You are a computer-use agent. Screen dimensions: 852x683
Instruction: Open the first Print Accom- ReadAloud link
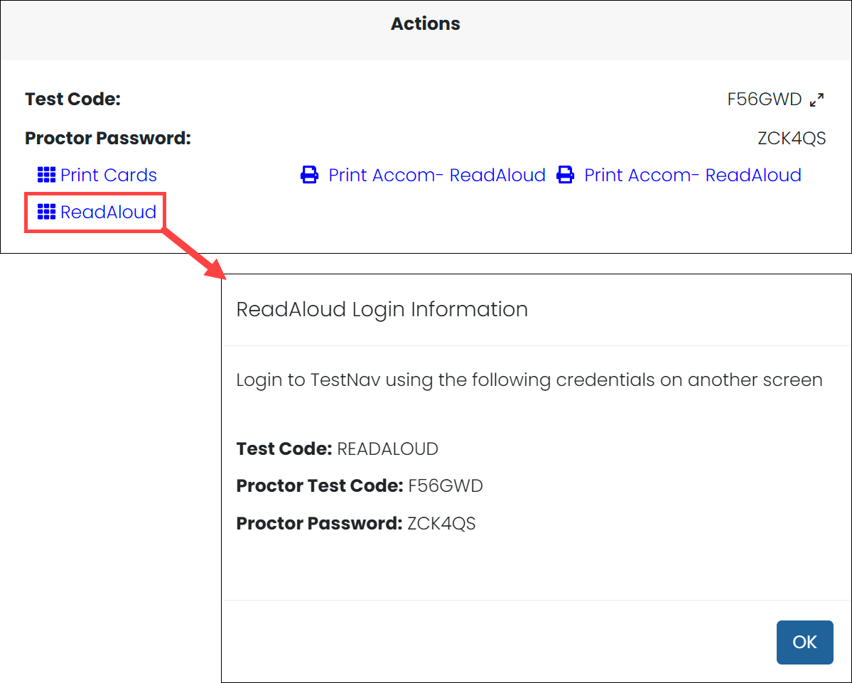(436, 175)
